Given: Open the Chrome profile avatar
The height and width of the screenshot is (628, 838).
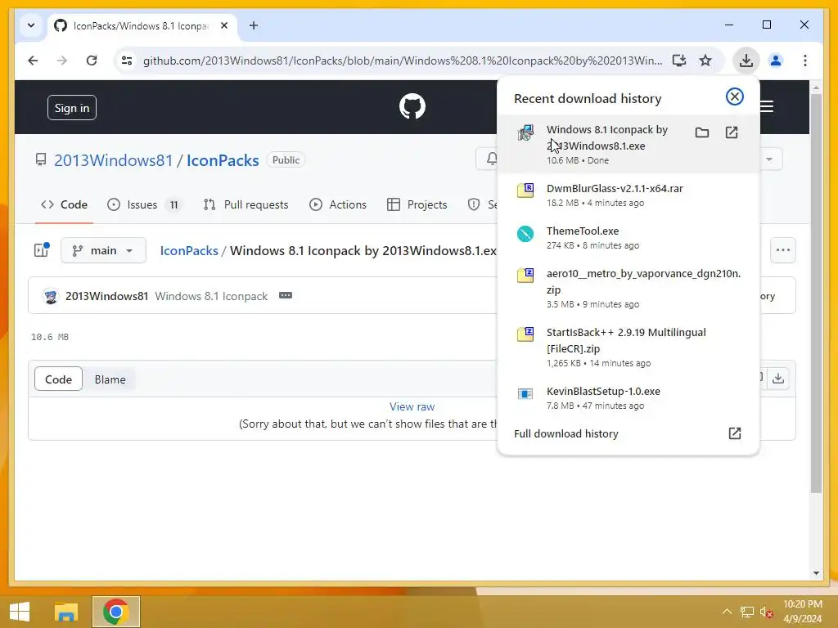Looking at the screenshot, I should pos(776,61).
